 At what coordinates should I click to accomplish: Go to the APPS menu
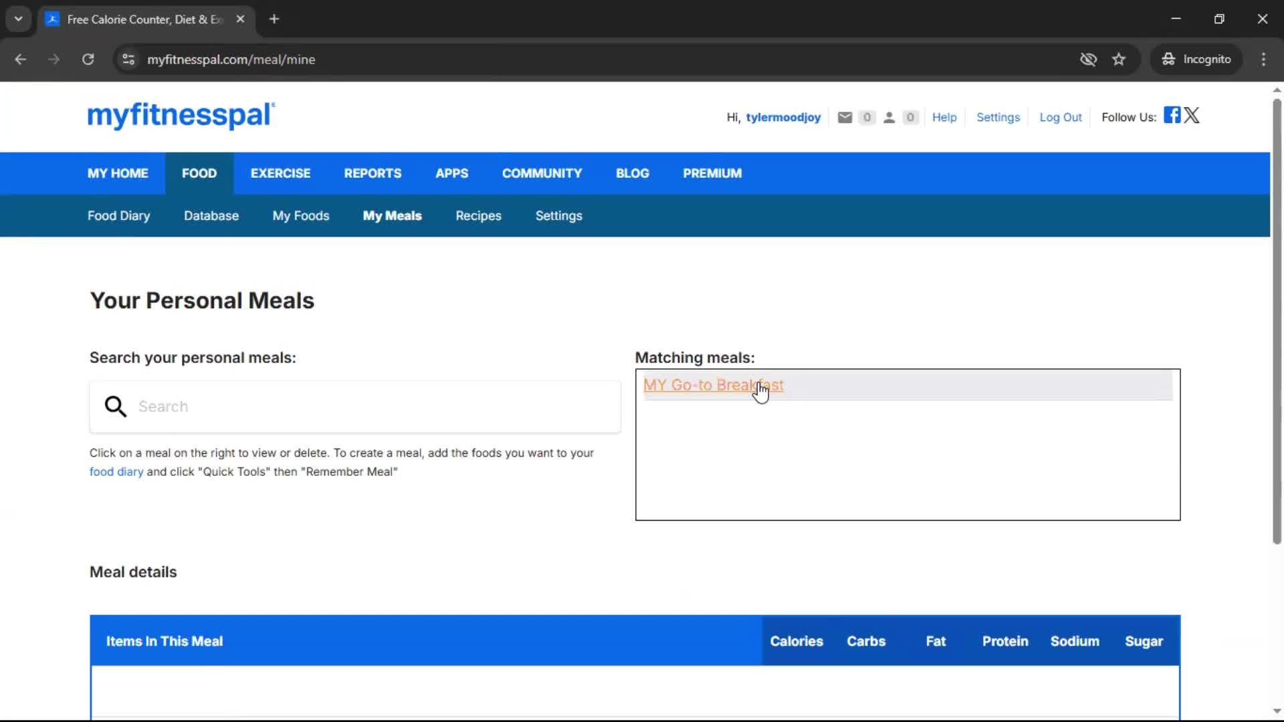(x=451, y=173)
